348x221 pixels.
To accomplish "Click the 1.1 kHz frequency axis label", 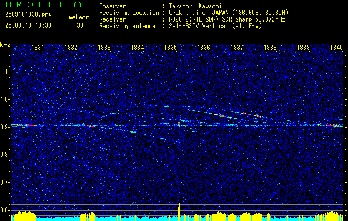I will pos(4,72).
